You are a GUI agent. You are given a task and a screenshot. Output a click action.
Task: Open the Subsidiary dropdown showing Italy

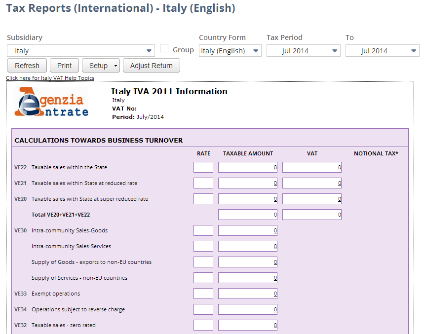click(x=81, y=51)
